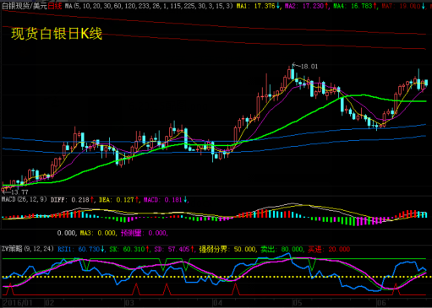Select the MA1 17.376 indicator value

tap(258, 6)
